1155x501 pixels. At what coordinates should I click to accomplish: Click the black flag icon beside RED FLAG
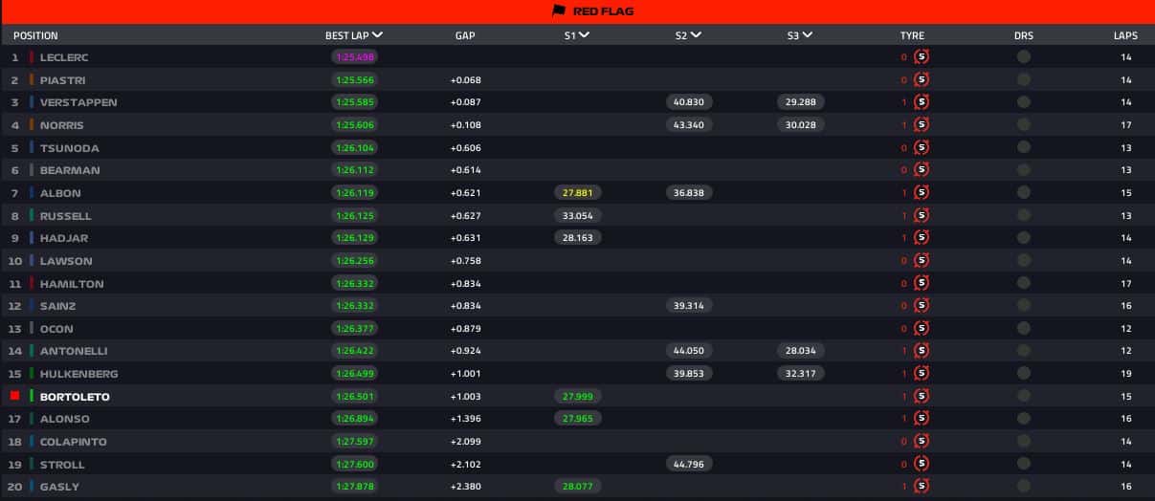(559, 11)
